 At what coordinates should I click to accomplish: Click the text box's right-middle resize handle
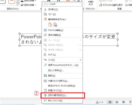coord(118,40)
